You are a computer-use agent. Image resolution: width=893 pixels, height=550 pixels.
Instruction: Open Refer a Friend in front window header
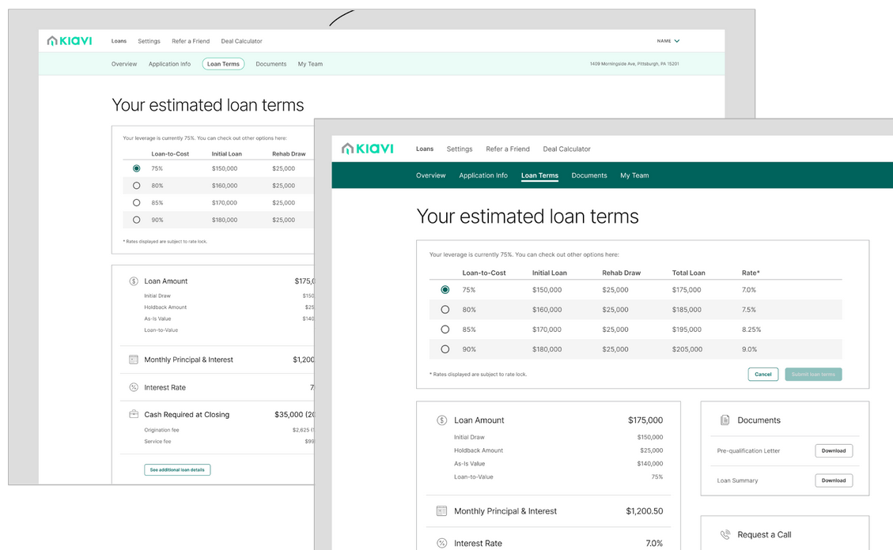click(x=508, y=149)
